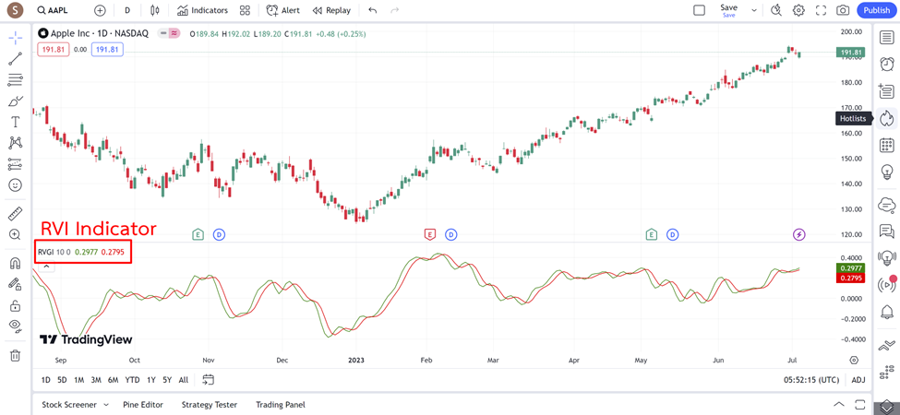This screenshot has height=415, width=900.
Task: Open indicator templates grid
Action: point(246,10)
